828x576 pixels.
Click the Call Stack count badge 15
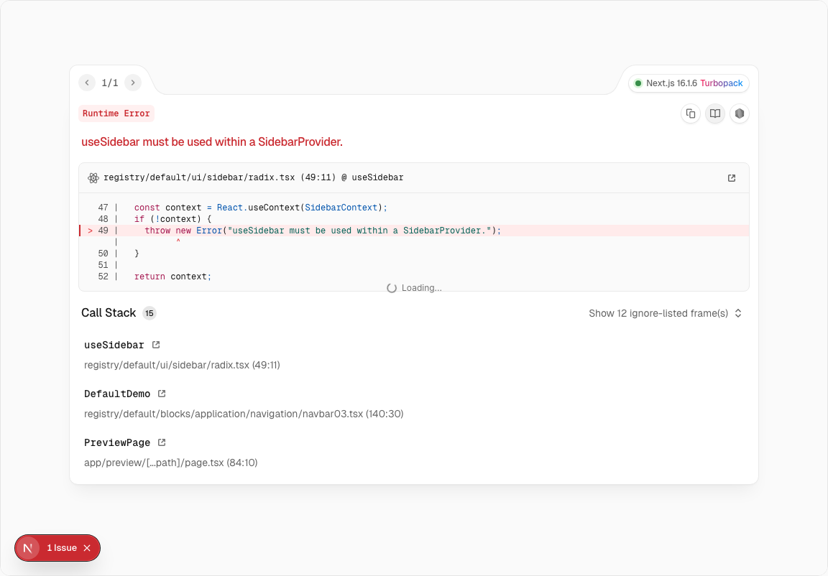click(149, 313)
